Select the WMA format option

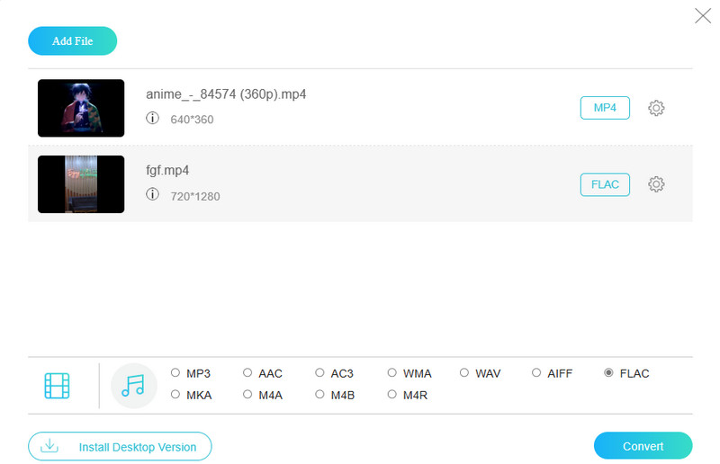392,373
